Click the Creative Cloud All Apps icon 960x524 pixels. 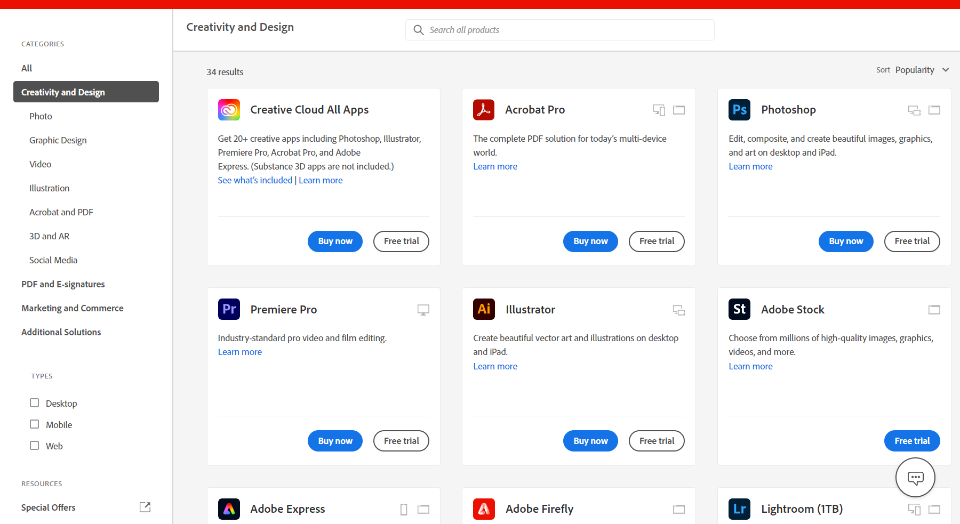pos(229,110)
